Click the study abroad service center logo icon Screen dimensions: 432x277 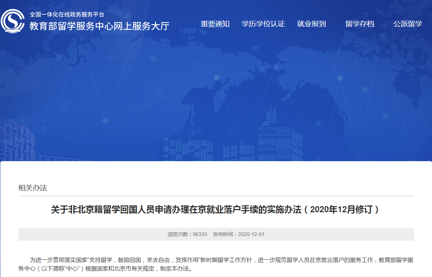click(13, 21)
